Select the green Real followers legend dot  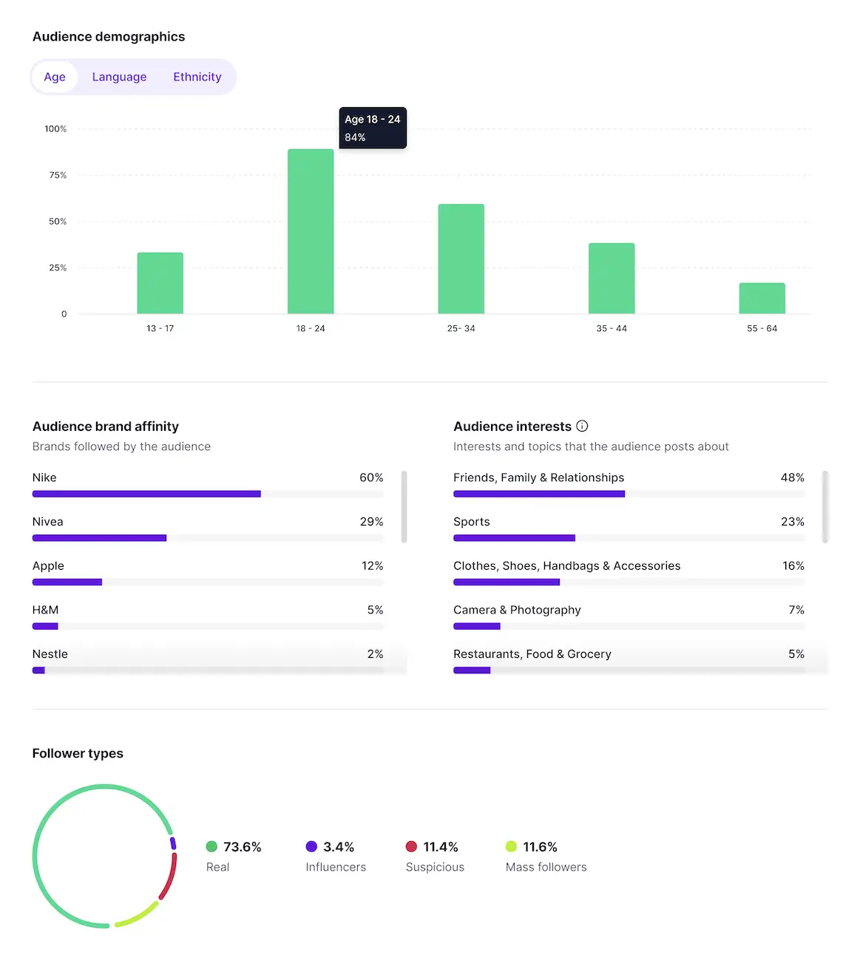(x=212, y=846)
